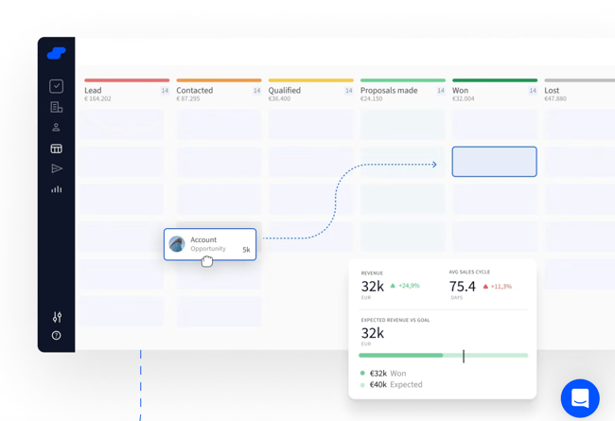The width and height of the screenshot is (615, 421).
Task: Click the highlighted drop slot in Won column
Action: pyautogui.click(x=494, y=162)
